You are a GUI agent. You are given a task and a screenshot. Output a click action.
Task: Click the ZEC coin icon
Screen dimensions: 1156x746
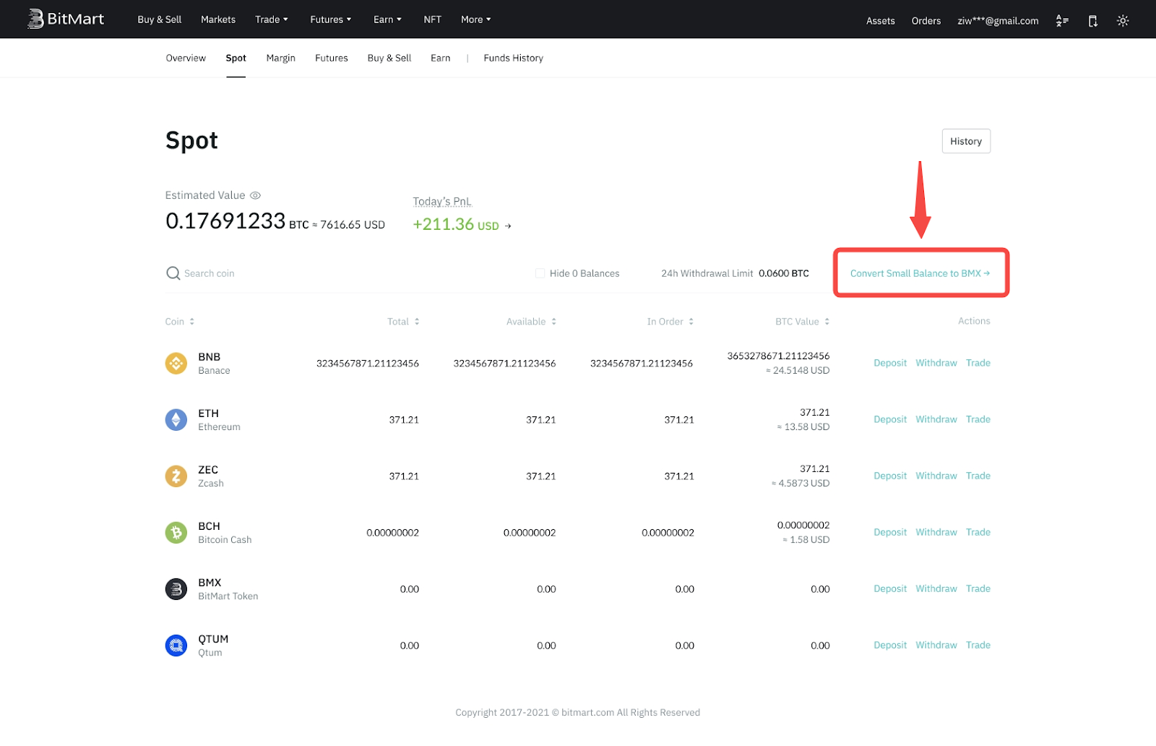click(x=176, y=476)
